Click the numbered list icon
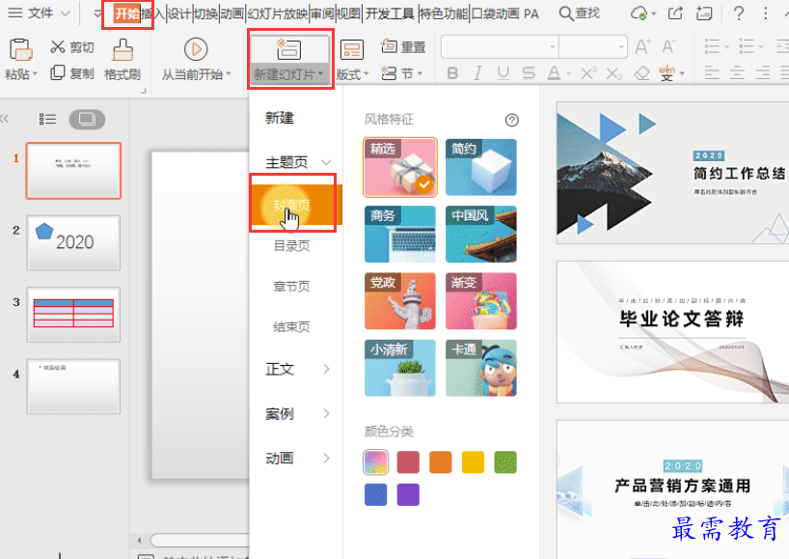This screenshot has height=559, width=789. tap(747, 46)
